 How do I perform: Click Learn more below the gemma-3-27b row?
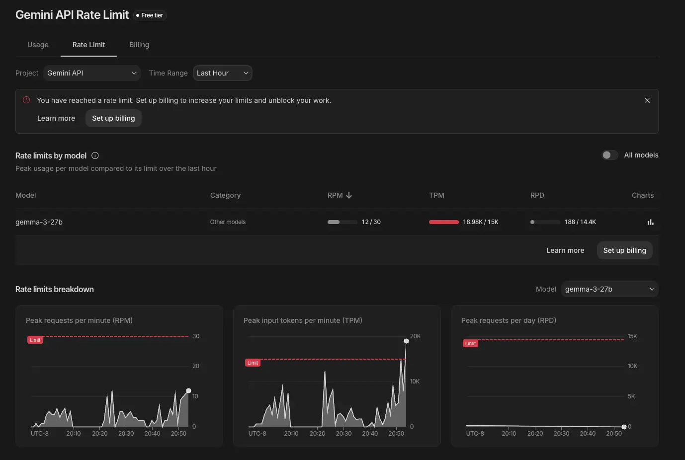coord(565,250)
